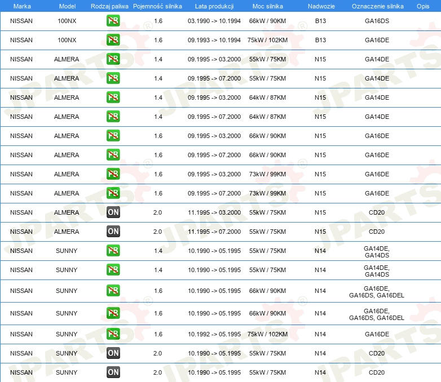The width and height of the screenshot is (441, 382).
Task: Click the Rodzaj paliwa column header
Action: coord(109,6)
